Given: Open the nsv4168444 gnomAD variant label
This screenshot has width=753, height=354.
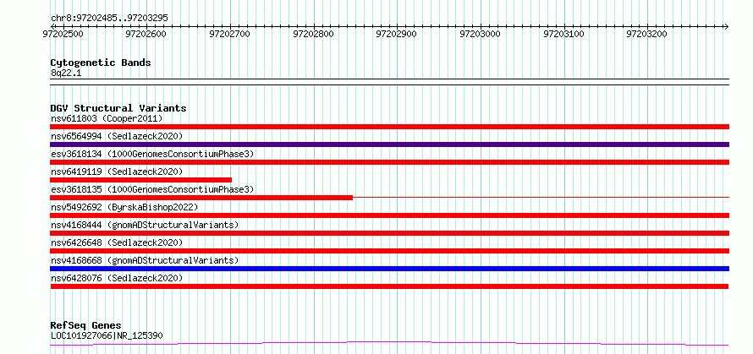Looking at the screenshot, I should tap(145, 225).
